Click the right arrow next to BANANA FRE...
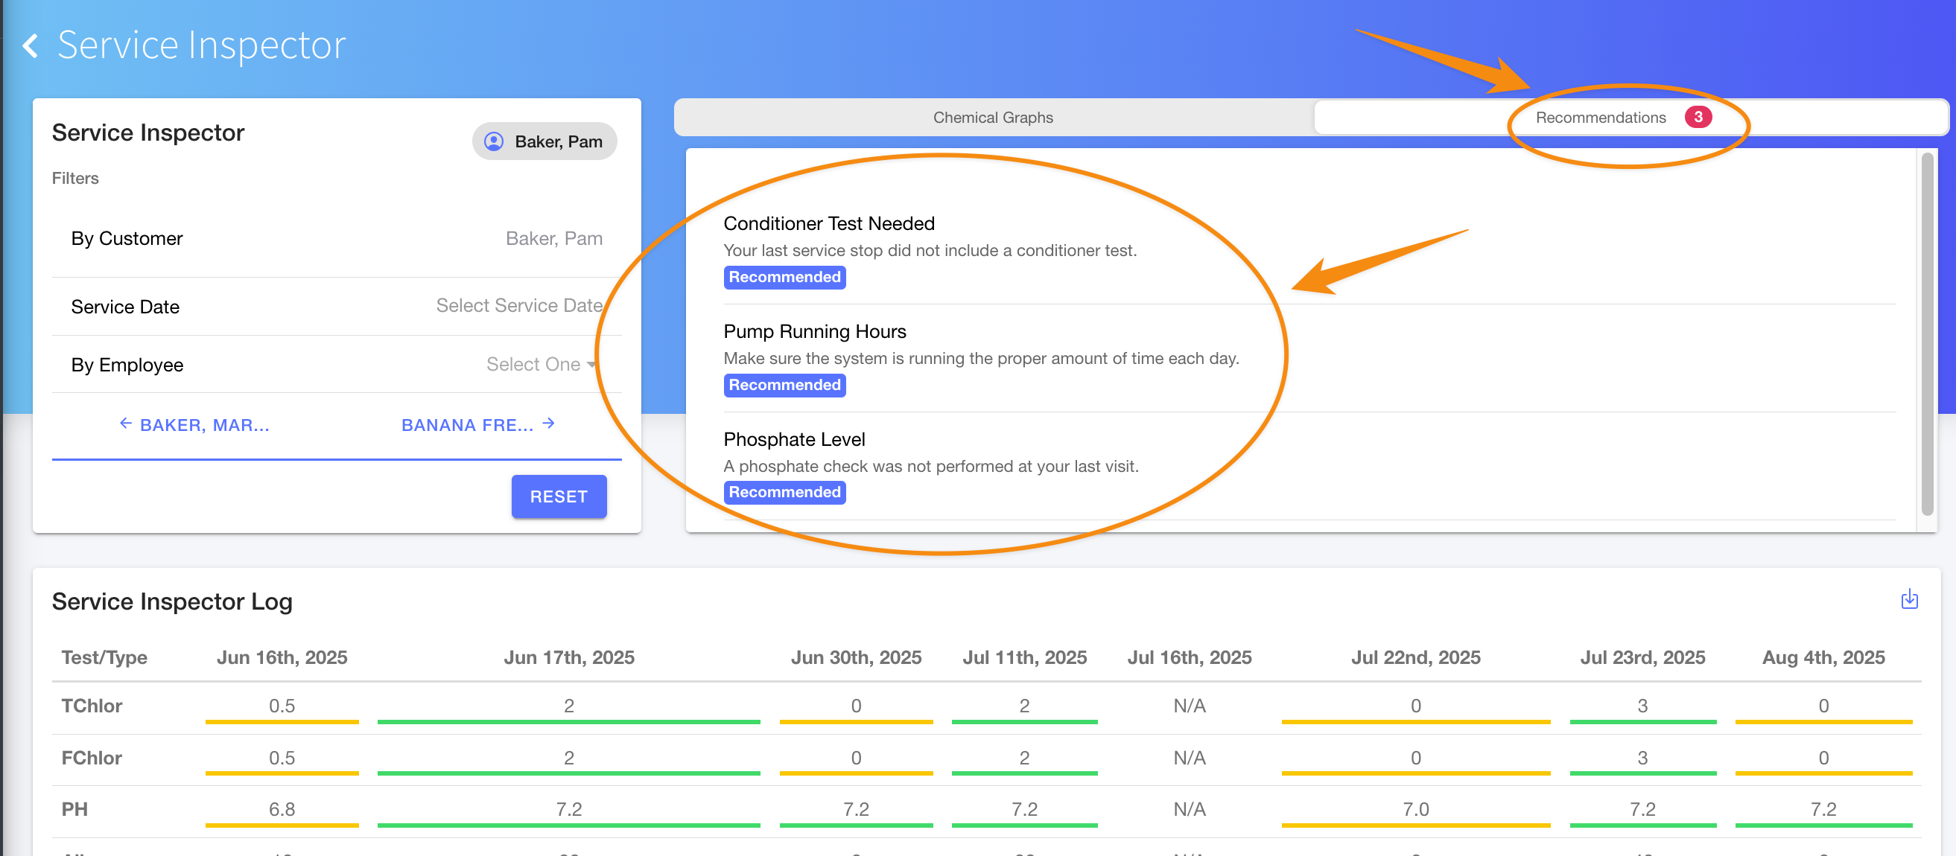Screen dimensions: 1956x856 coord(549,424)
